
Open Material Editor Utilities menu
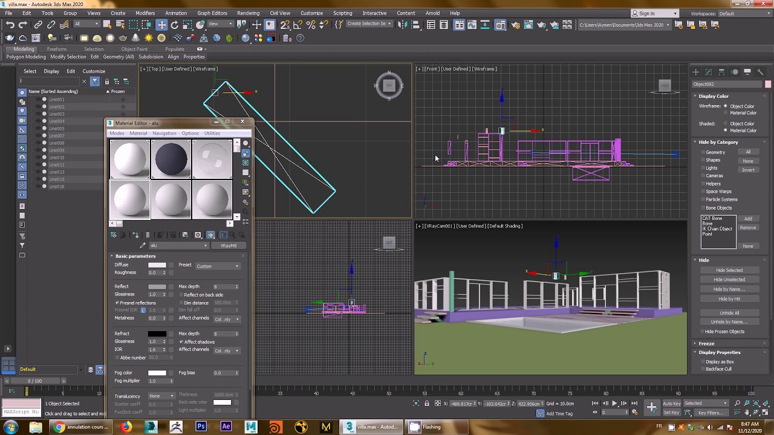tap(212, 133)
